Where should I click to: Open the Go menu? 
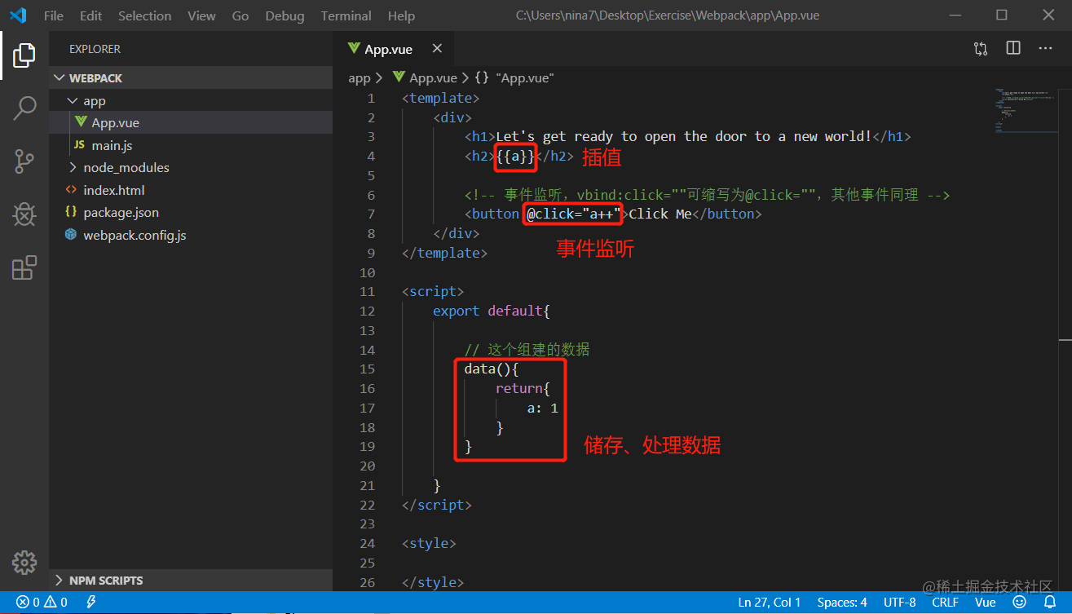[x=240, y=15]
